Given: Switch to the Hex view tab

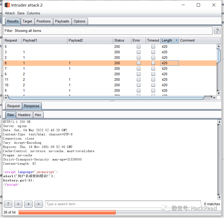Looking at the screenshot, I should (38, 115).
